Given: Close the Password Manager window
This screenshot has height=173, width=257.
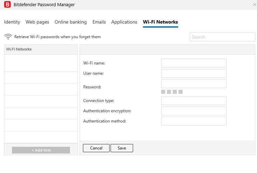Looking at the screenshot, I should (x=254, y=5).
